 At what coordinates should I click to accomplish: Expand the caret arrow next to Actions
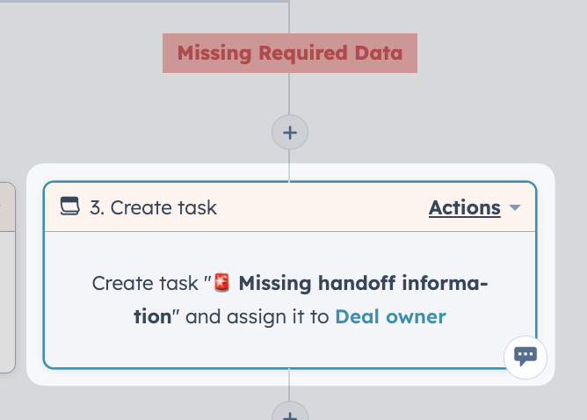515,207
